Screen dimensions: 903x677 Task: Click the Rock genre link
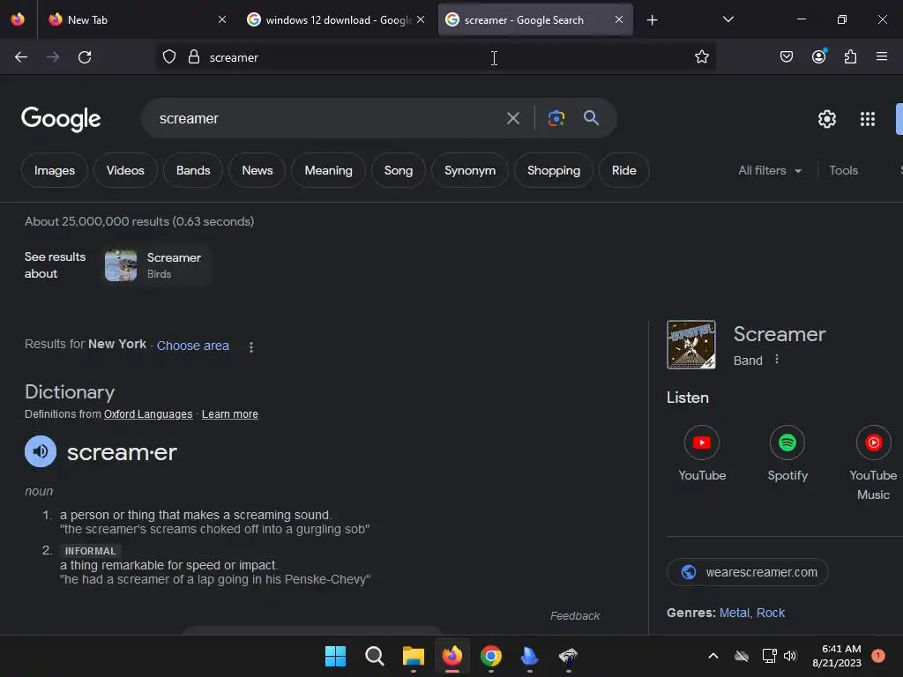(x=771, y=613)
